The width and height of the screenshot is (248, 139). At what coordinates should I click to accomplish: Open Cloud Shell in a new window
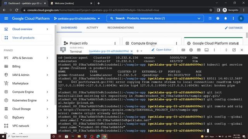[234, 50]
